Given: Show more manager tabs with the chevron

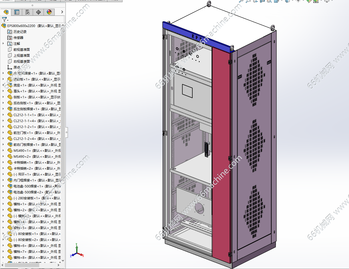Looking at the screenshot, I should pyautogui.click(x=62, y=12).
